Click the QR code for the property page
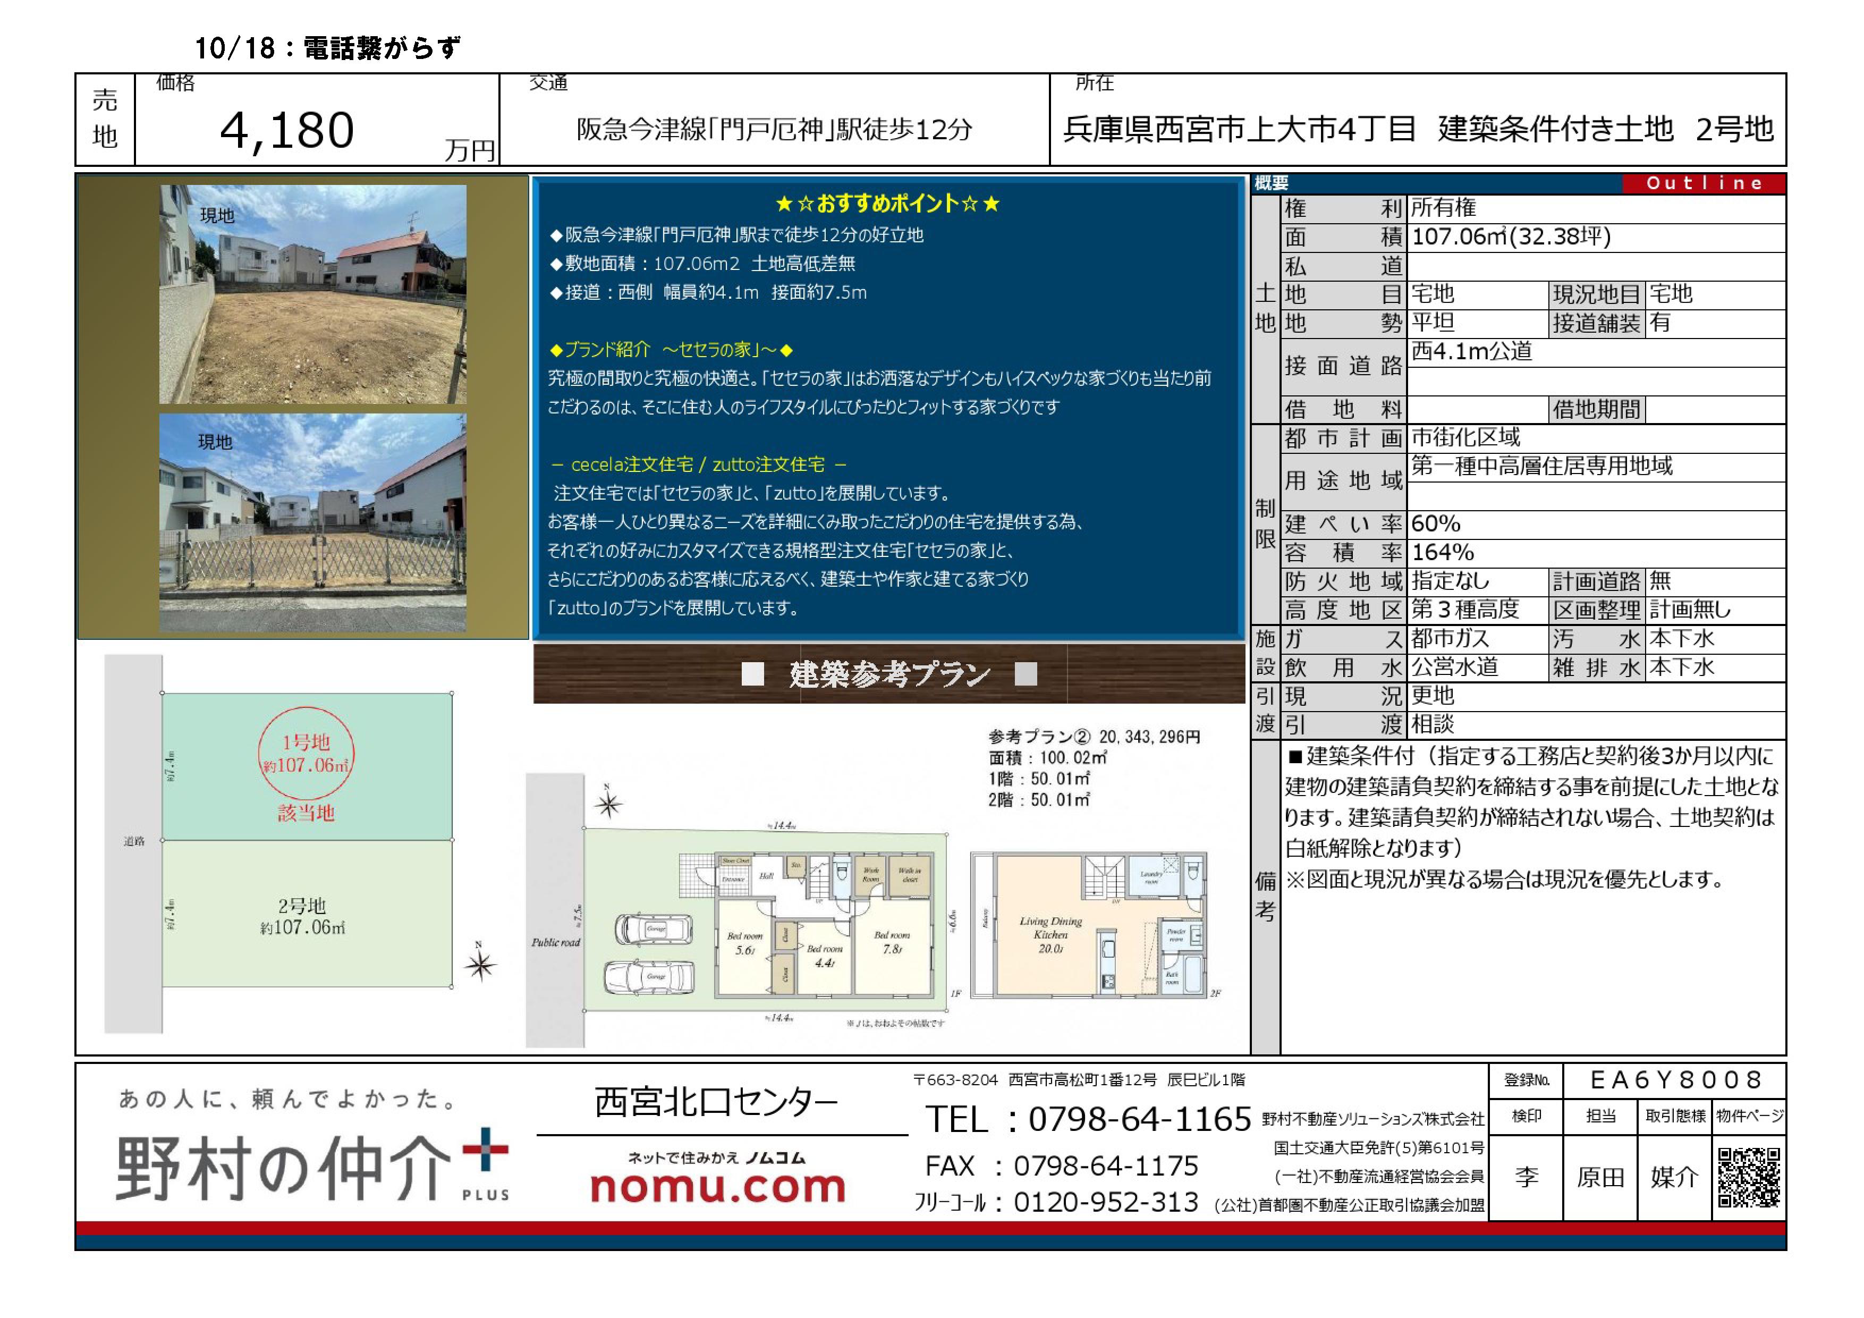 click(1749, 1178)
